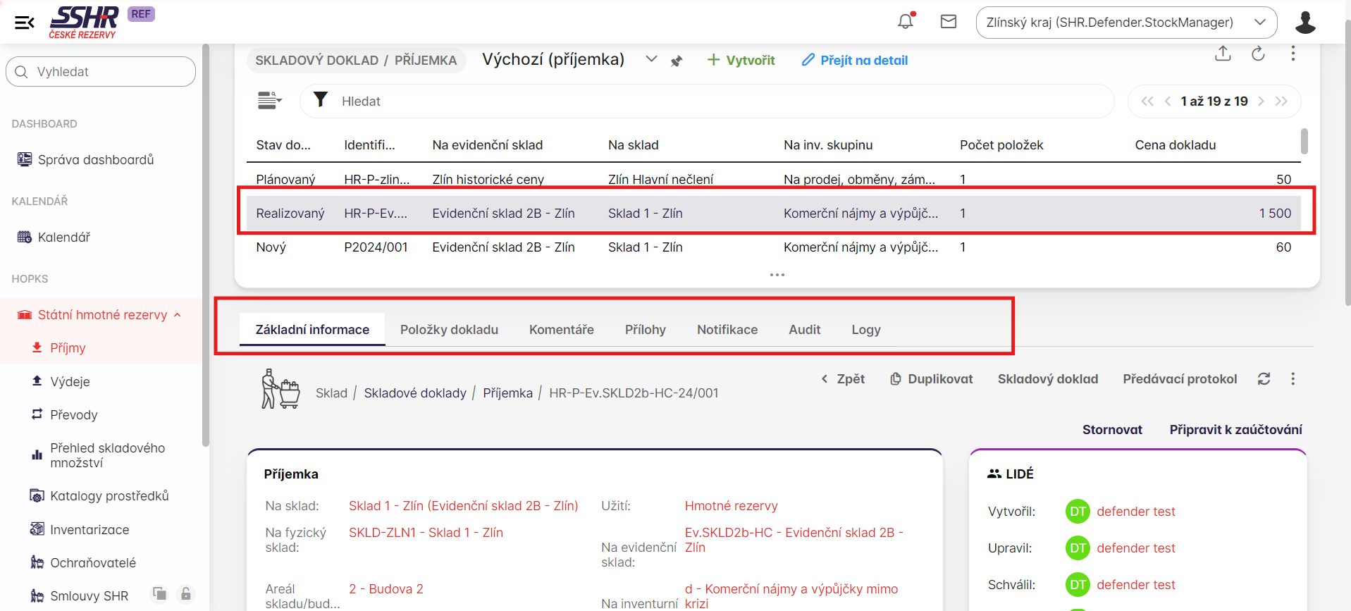The height and width of the screenshot is (611, 1351).
Task: Click the user profile avatar icon
Action: pos(1305,23)
